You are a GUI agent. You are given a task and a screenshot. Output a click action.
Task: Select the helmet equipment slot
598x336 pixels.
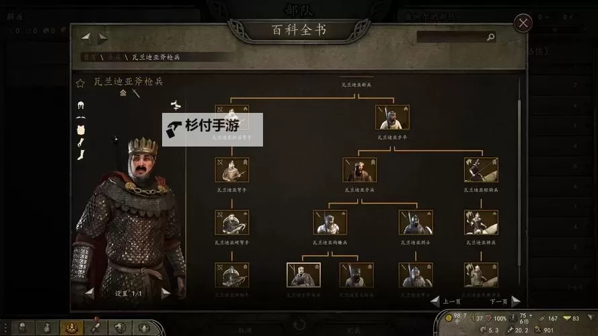(81, 105)
